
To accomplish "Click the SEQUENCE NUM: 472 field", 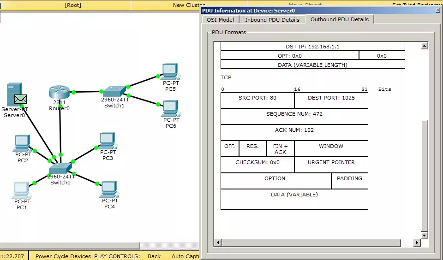I will point(294,116).
